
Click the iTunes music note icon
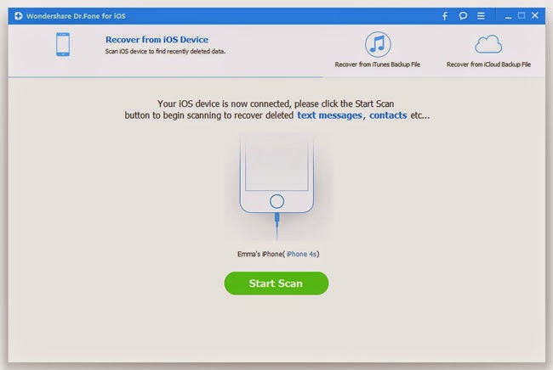click(378, 44)
